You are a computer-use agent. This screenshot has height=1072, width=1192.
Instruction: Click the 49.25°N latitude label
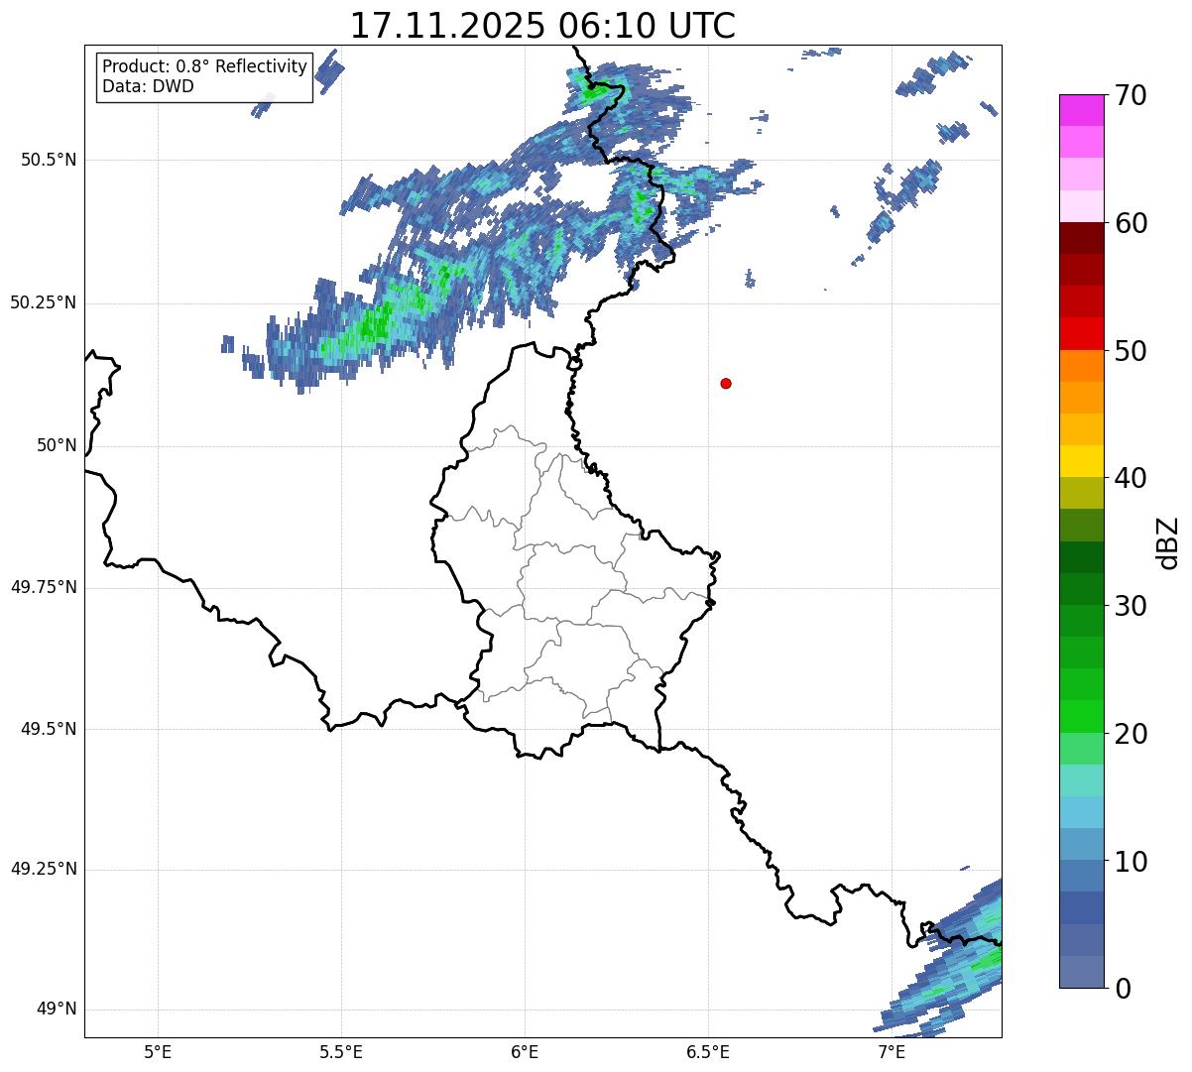44,869
